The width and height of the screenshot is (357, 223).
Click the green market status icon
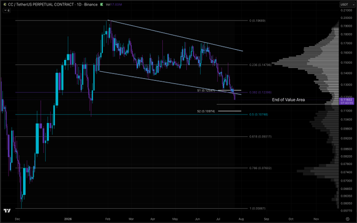(x=101, y=4)
